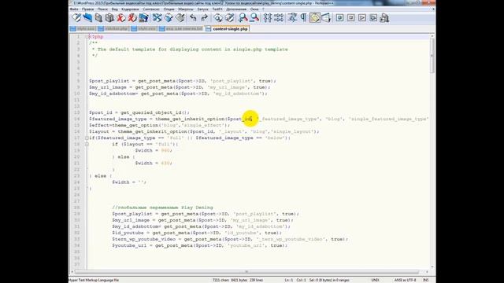Open the Replace dialog toolbar icon
Image resolution: width=504 pixels, height=283 pixels.
pos(229,18)
